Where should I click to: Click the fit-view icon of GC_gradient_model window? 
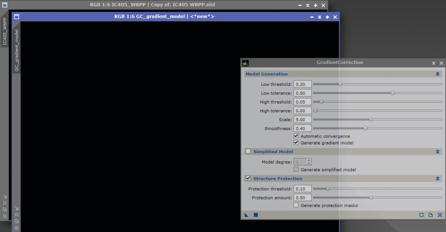click(17, 215)
